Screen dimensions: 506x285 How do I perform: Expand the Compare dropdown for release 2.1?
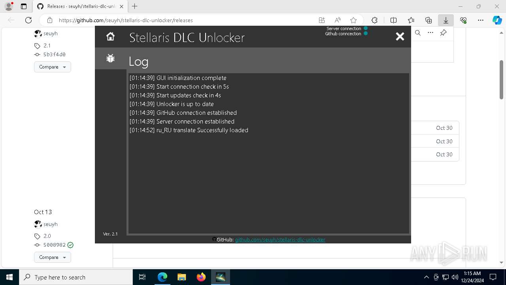[52, 67]
